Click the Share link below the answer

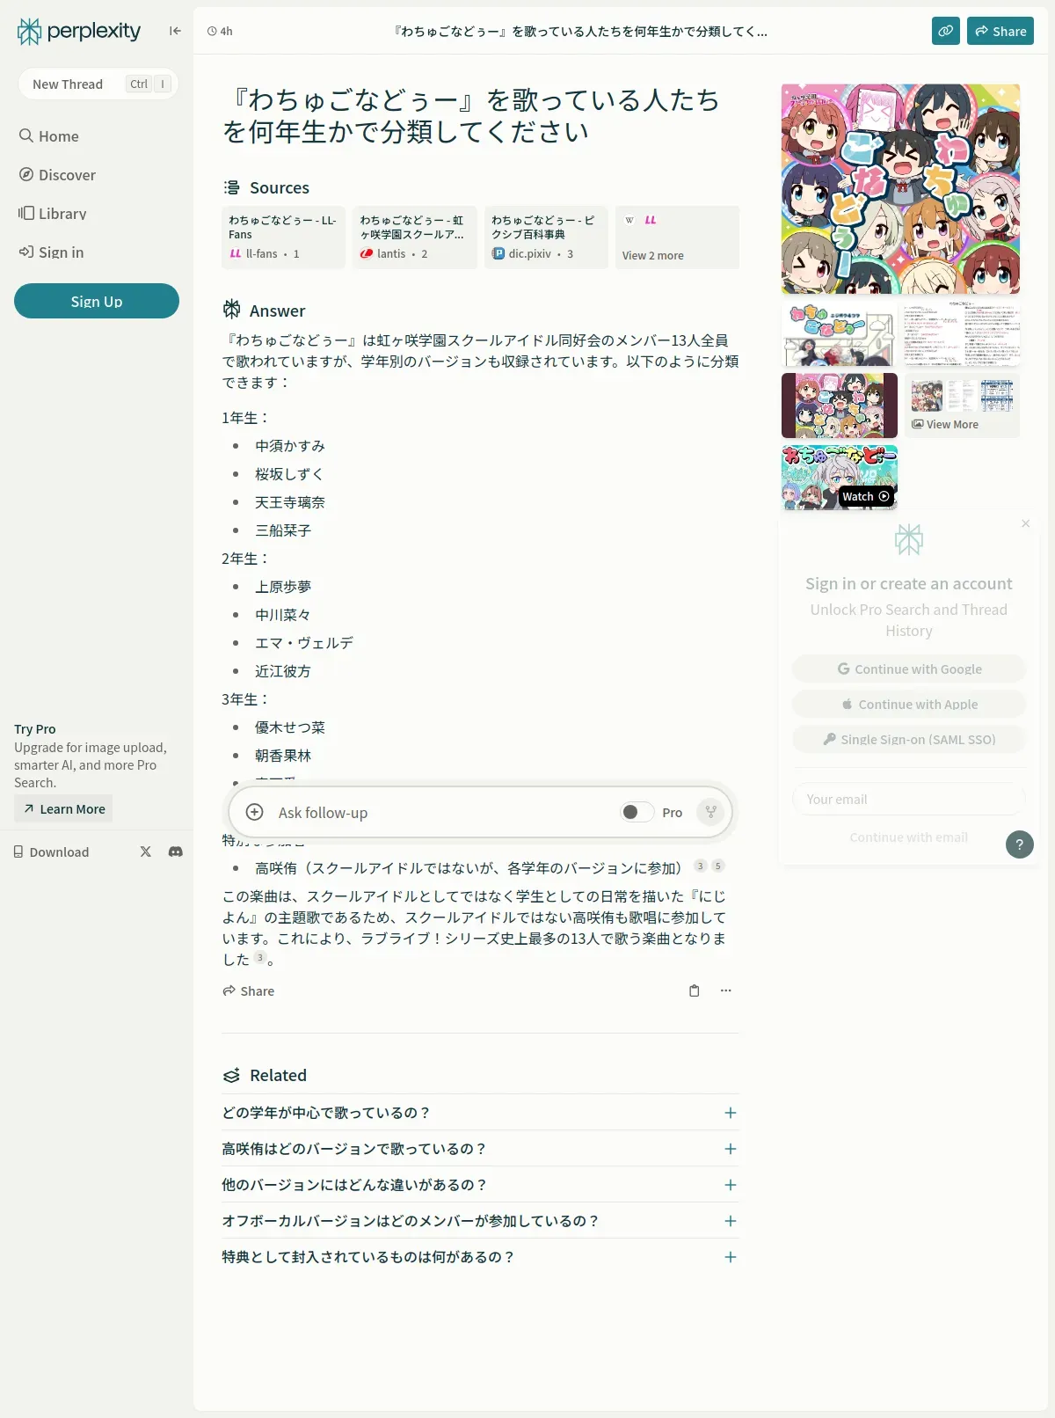pos(249,990)
